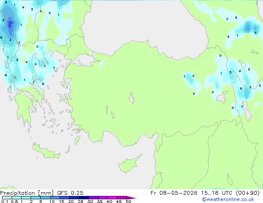Click the 20–25 mm legend swatch

74,198
